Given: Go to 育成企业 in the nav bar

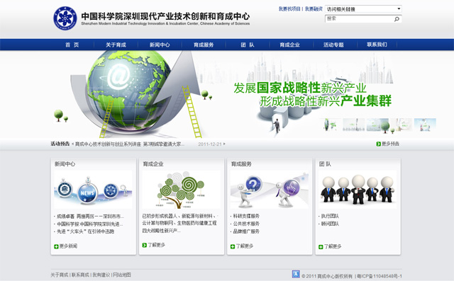Looking at the screenshot, I should click(x=289, y=45).
